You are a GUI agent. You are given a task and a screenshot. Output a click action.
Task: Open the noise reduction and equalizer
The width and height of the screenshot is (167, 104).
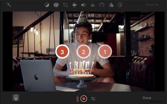pyautogui.click(x=93, y=5)
